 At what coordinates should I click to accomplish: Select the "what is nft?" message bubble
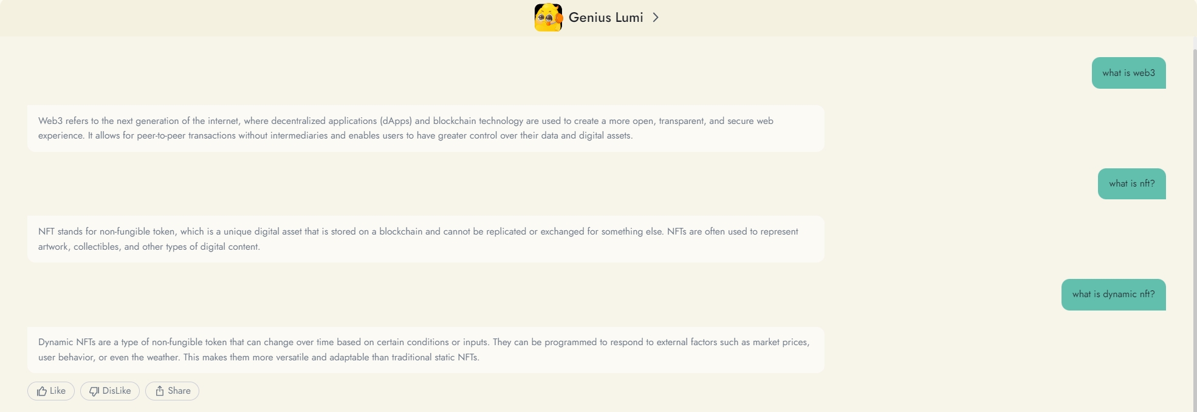tap(1131, 184)
